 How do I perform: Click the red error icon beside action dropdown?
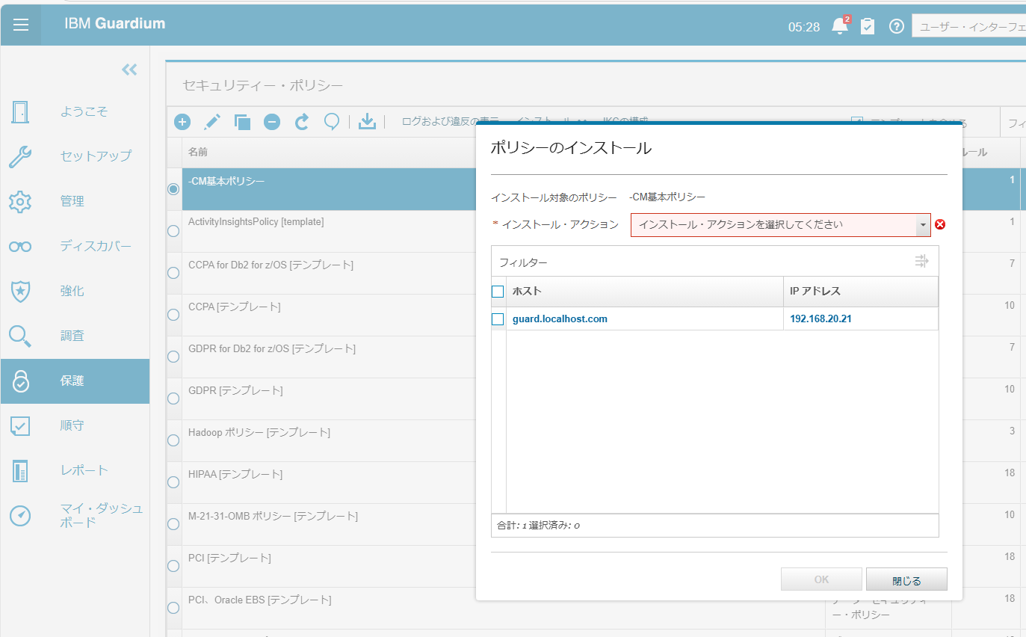[x=940, y=224]
